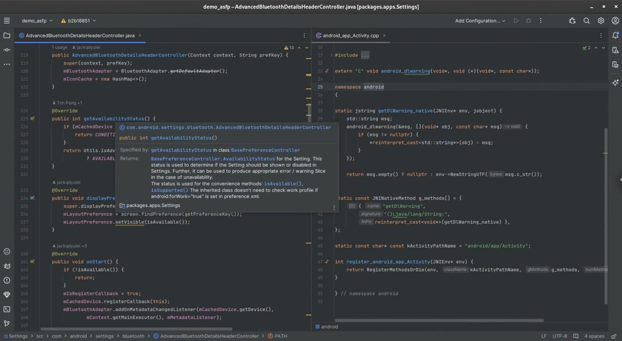Image resolution: width=622 pixels, height=341 pixels.
Task: Click PATH in the breadcrumb bar
Action: click(280, 336)
